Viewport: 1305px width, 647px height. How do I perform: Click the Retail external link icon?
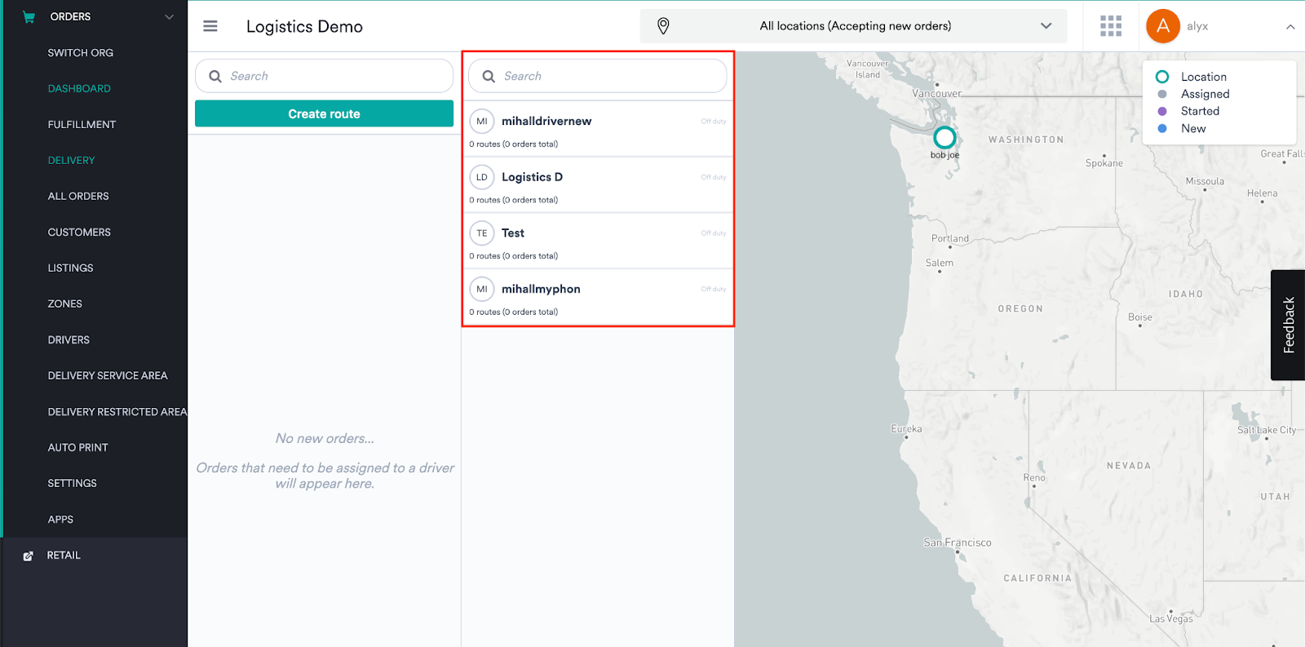point(29,556)
